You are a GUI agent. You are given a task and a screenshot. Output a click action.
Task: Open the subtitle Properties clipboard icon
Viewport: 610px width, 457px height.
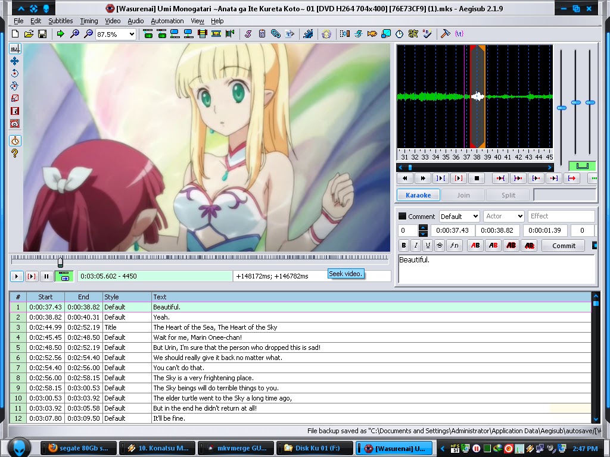click(x=262, y=34)
